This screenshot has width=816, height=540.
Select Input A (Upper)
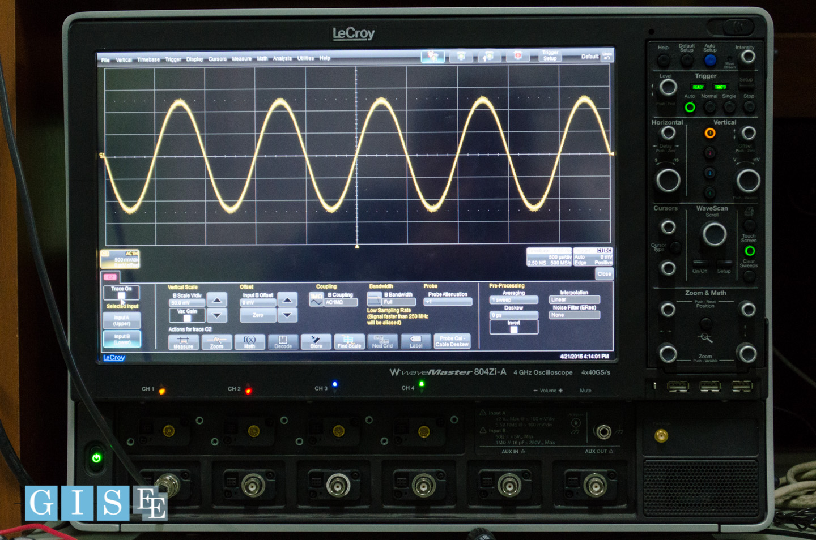[122, 320]
